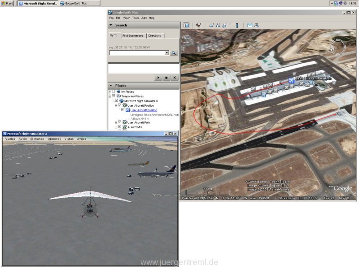
Task: Play the search results tour
Action: [x=158, y=78]
